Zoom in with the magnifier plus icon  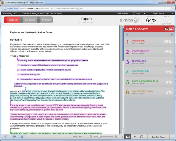[116, 137]
